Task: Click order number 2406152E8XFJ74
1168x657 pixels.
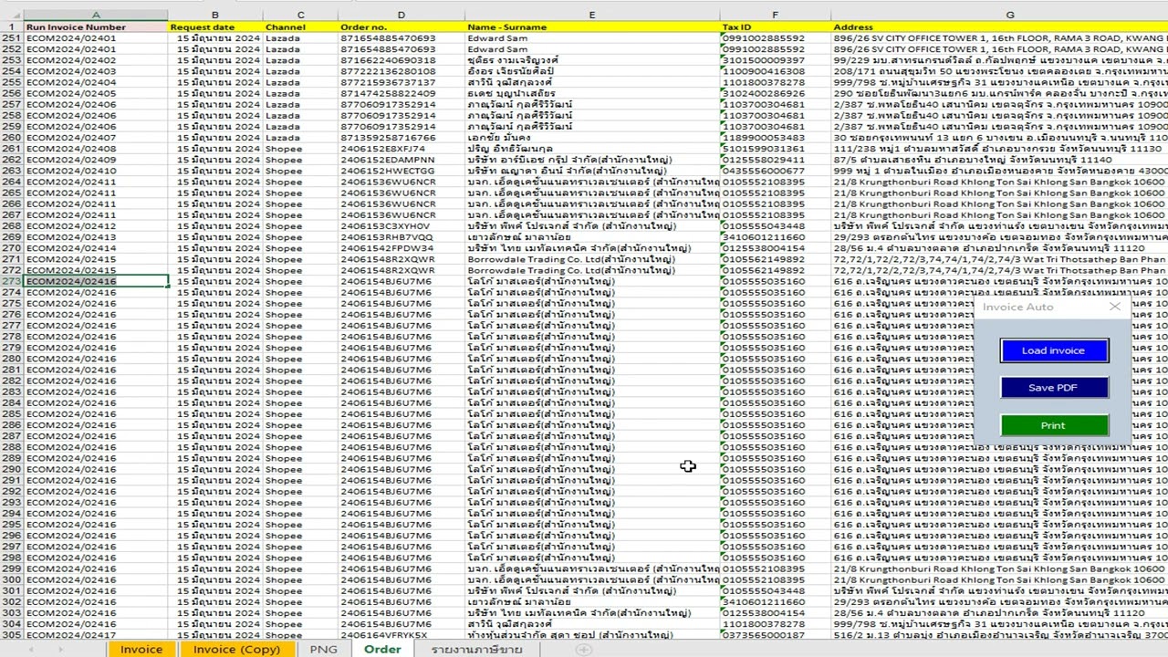Action: [x=401, y=149]
